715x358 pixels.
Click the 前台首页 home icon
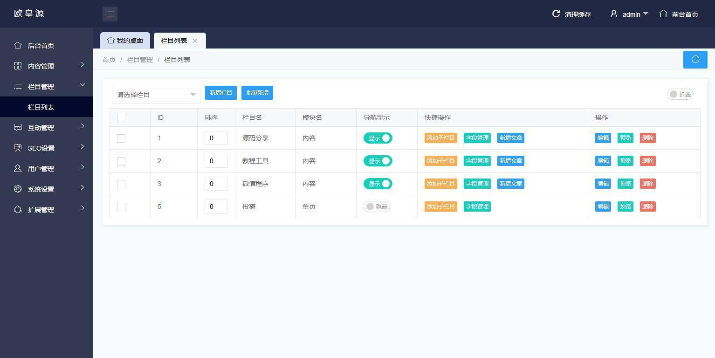tap(663, 14)
